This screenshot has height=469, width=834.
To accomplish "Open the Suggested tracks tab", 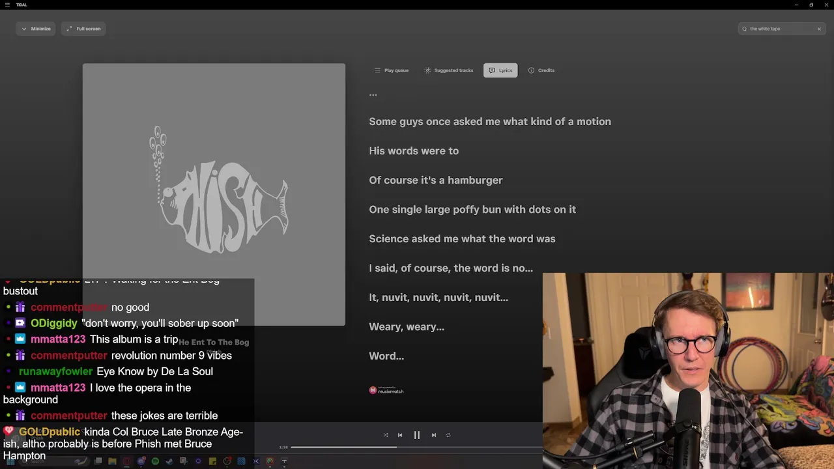I will click(x=449, y=70).
